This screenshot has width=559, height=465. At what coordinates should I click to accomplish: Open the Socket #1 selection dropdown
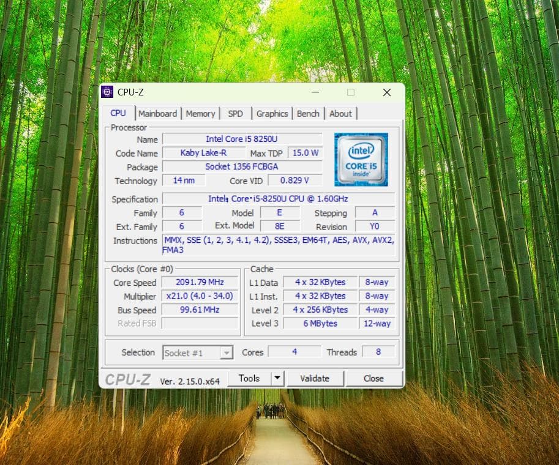[225, 352]
